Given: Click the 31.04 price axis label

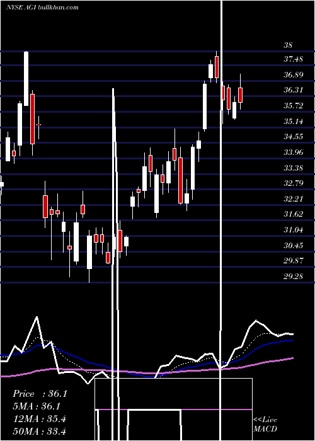Looking at the screenshot, I should pyautogui.click(x=294, y=230).
